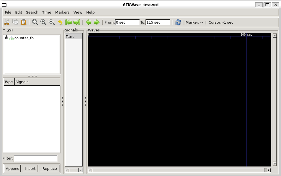Collapse the SST panel
The height and width of the screenshot is (176, 281).
(4, 30)
